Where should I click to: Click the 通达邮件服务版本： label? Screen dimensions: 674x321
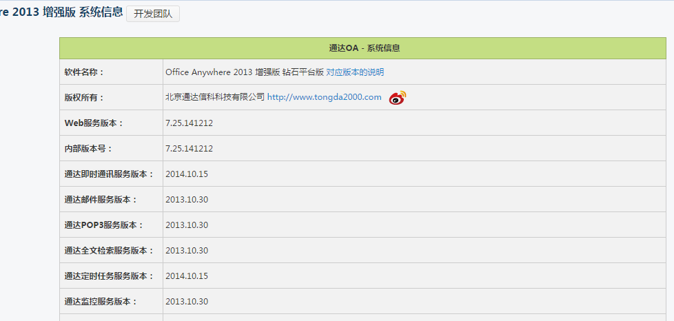[x=101, y=199]
